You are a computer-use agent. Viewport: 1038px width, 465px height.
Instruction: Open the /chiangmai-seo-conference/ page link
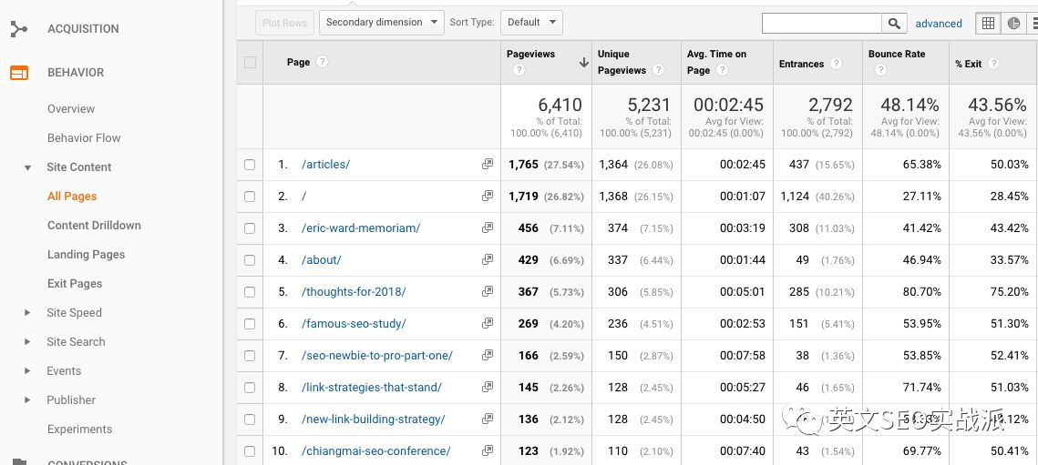(x=376, y=451)
